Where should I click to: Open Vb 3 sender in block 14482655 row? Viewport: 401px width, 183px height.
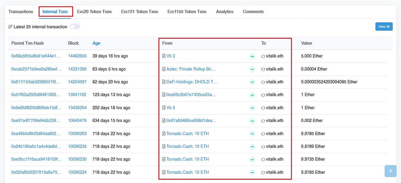171,56
